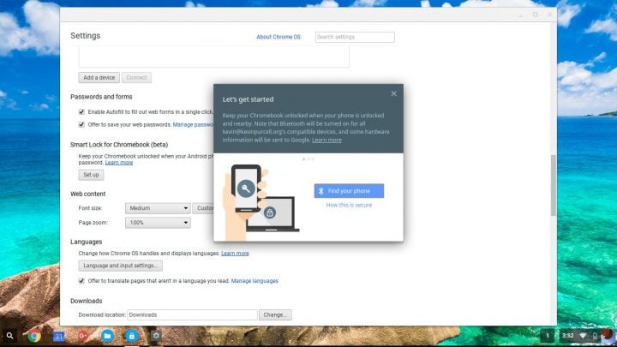Click the download location Change button
This screenshot has height=347, width=617.
[x=275, y=314]
